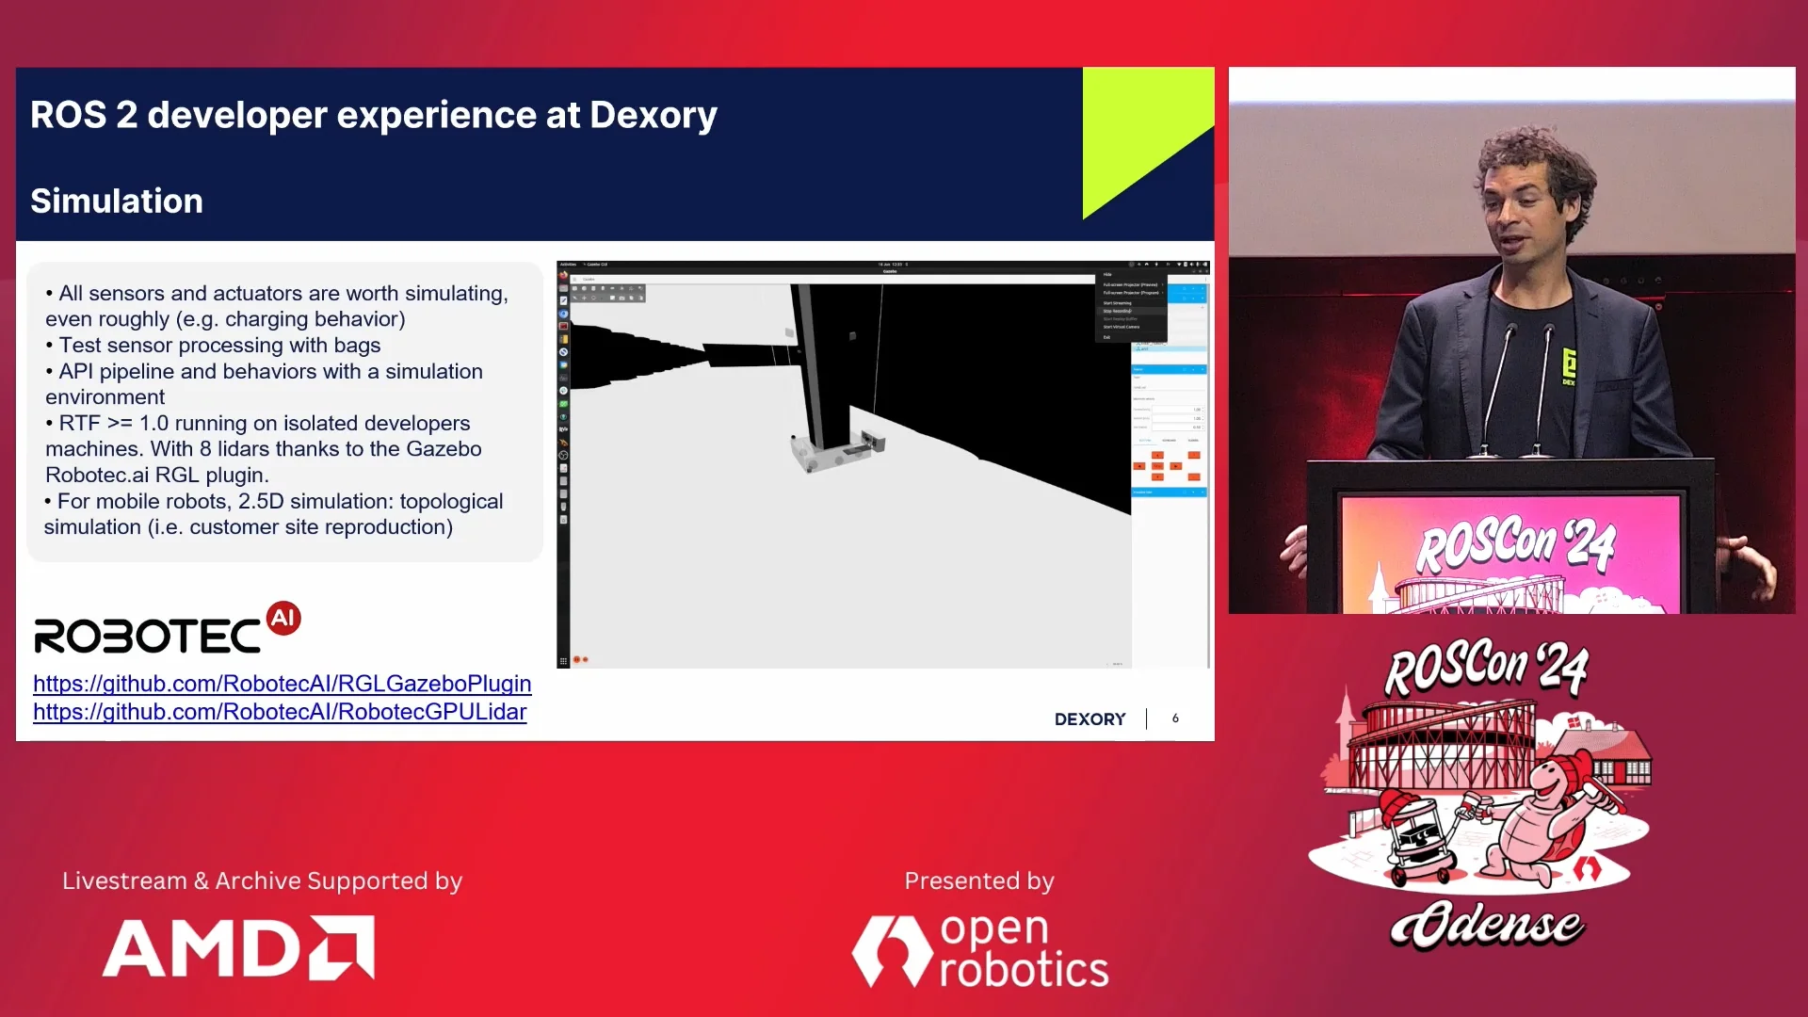Open RViz from the Ubuntu dock
This screenshot has height=1017, width=1808.
[563, 429]
